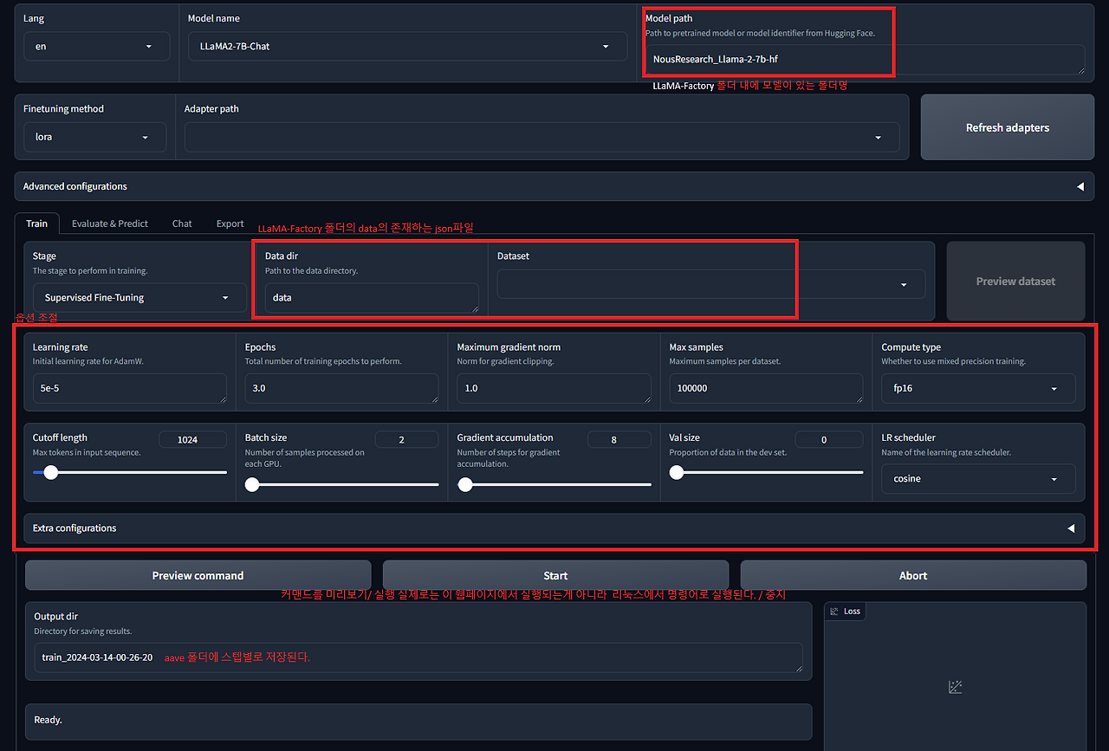Click the Extra configurations collapse triangle icon
1109x751 pixels.
click(1071, 528)
